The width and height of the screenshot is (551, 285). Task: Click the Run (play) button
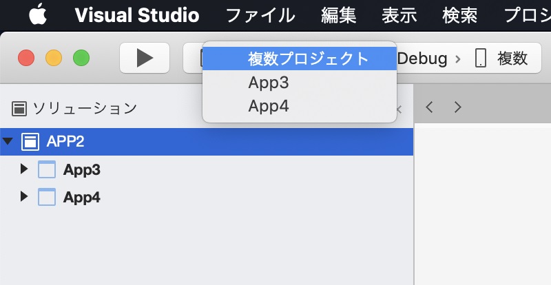[145, 58]
